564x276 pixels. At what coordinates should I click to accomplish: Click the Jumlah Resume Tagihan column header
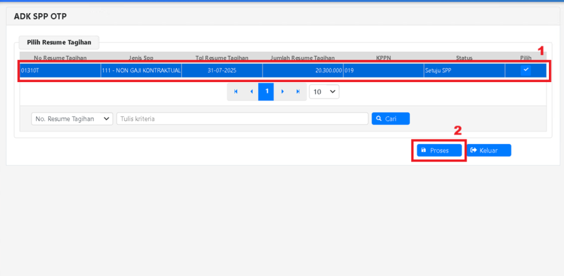pyautogui.click(x=302, y=58)
